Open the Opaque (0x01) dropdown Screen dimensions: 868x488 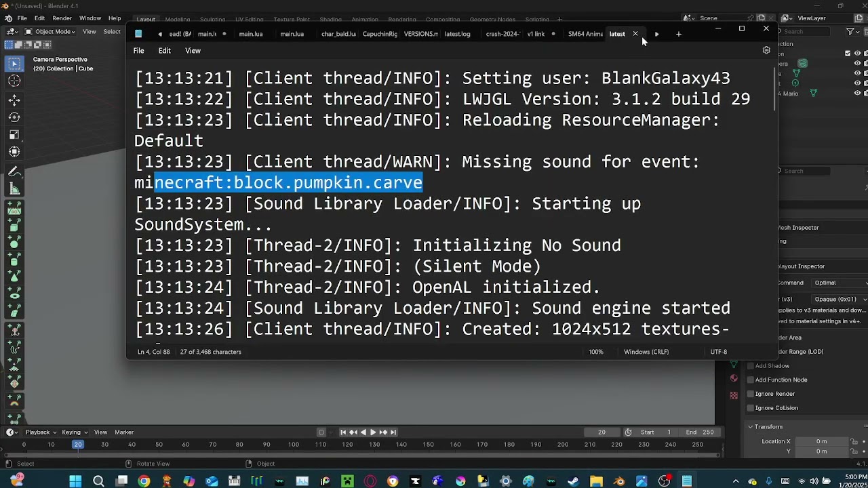(x=838, y=299)
